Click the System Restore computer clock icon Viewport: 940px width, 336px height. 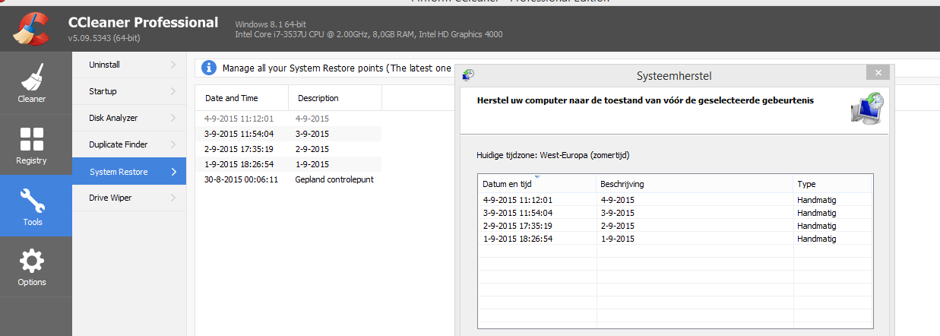867,107
